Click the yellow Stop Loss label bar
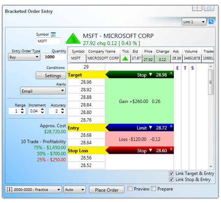Image resolution: width=221 pixels, height=203 pixels. (x=87, y=150)
